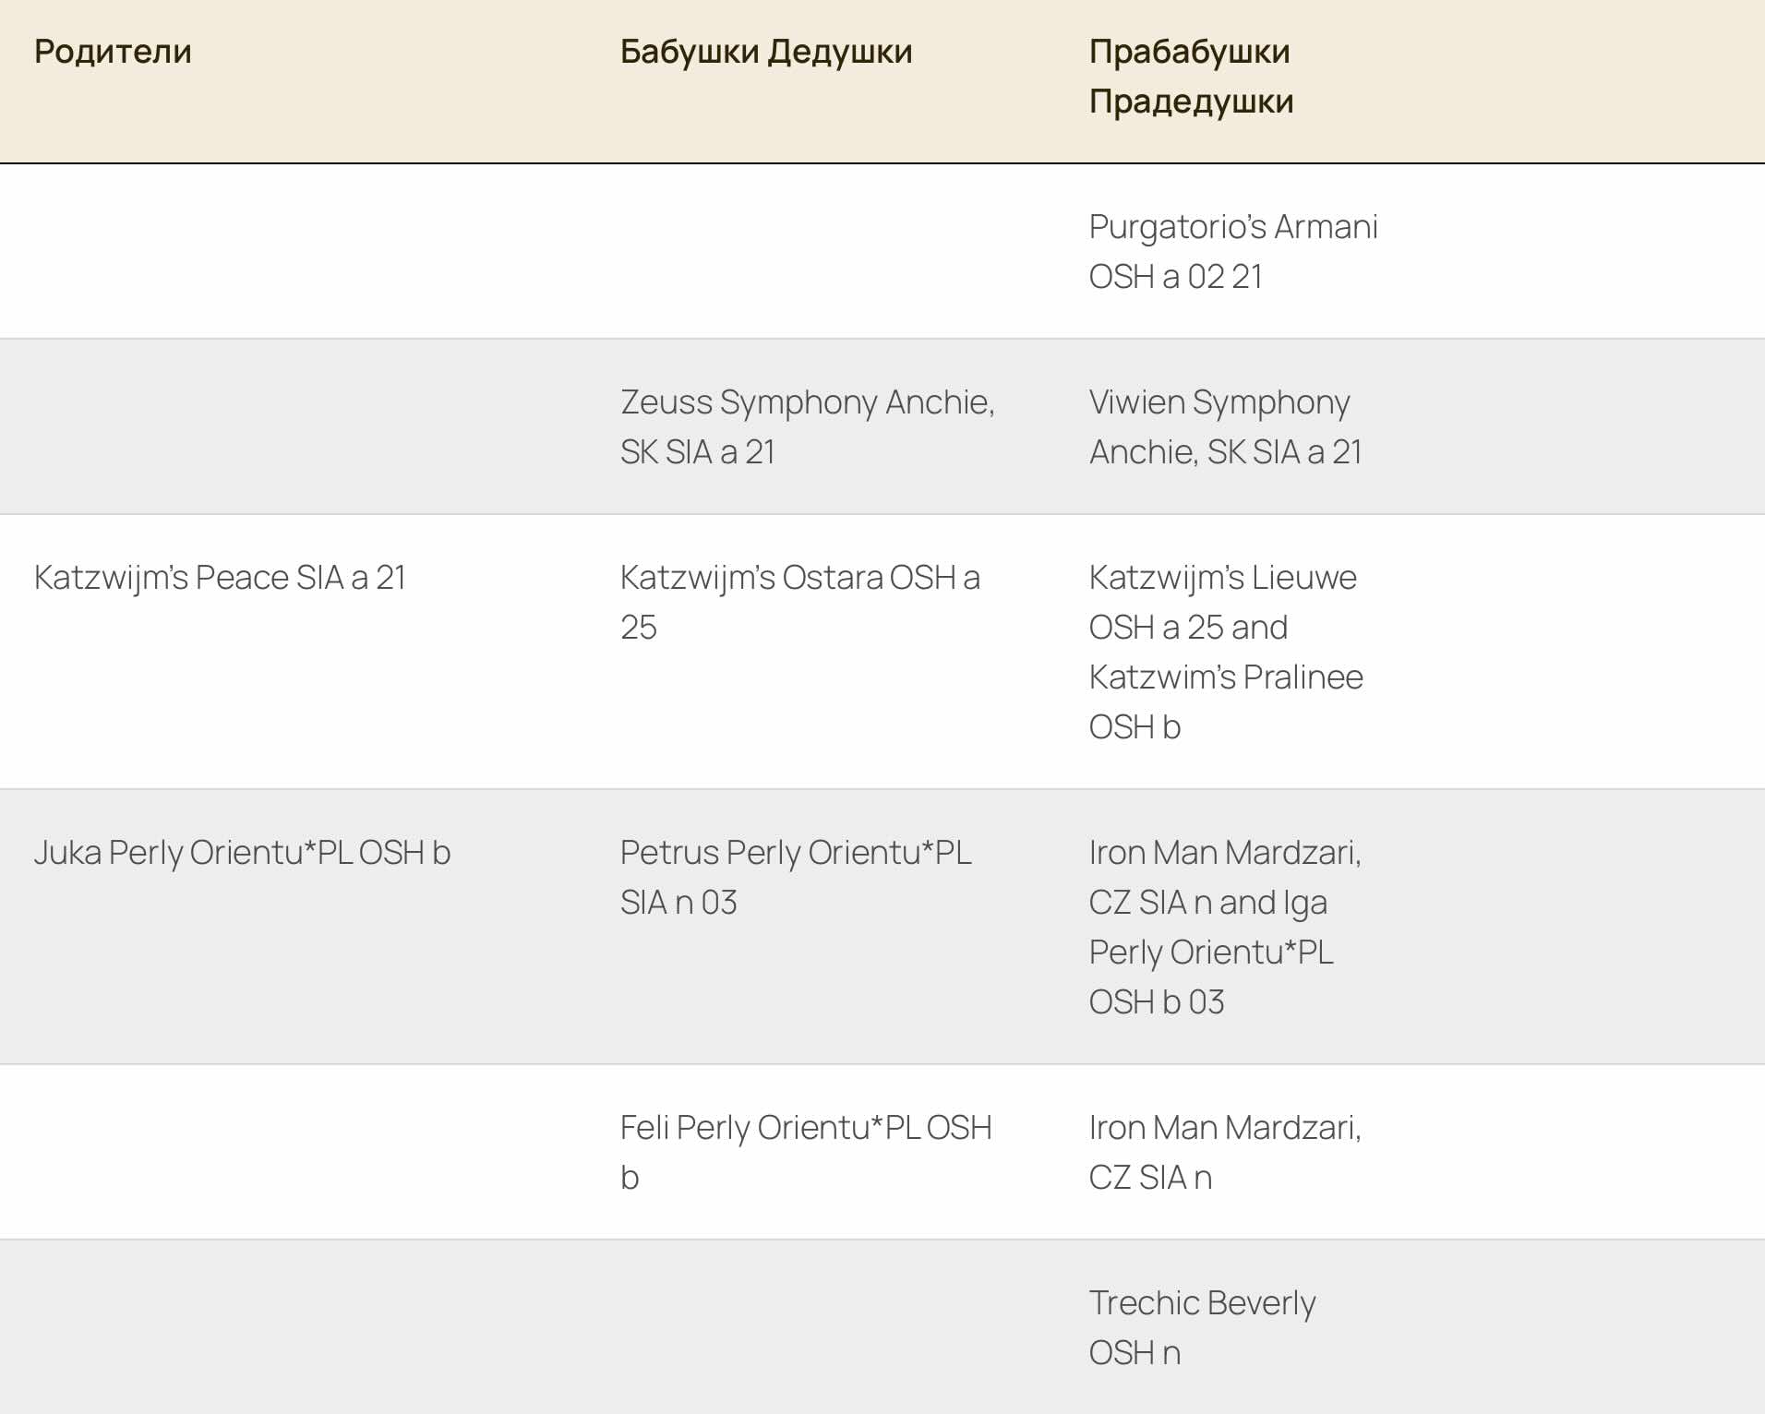This screenshot has width=1765, height=1414.
Task: Click the Katzwim's Pralinee OSH b text
Action: [1226, 701]
